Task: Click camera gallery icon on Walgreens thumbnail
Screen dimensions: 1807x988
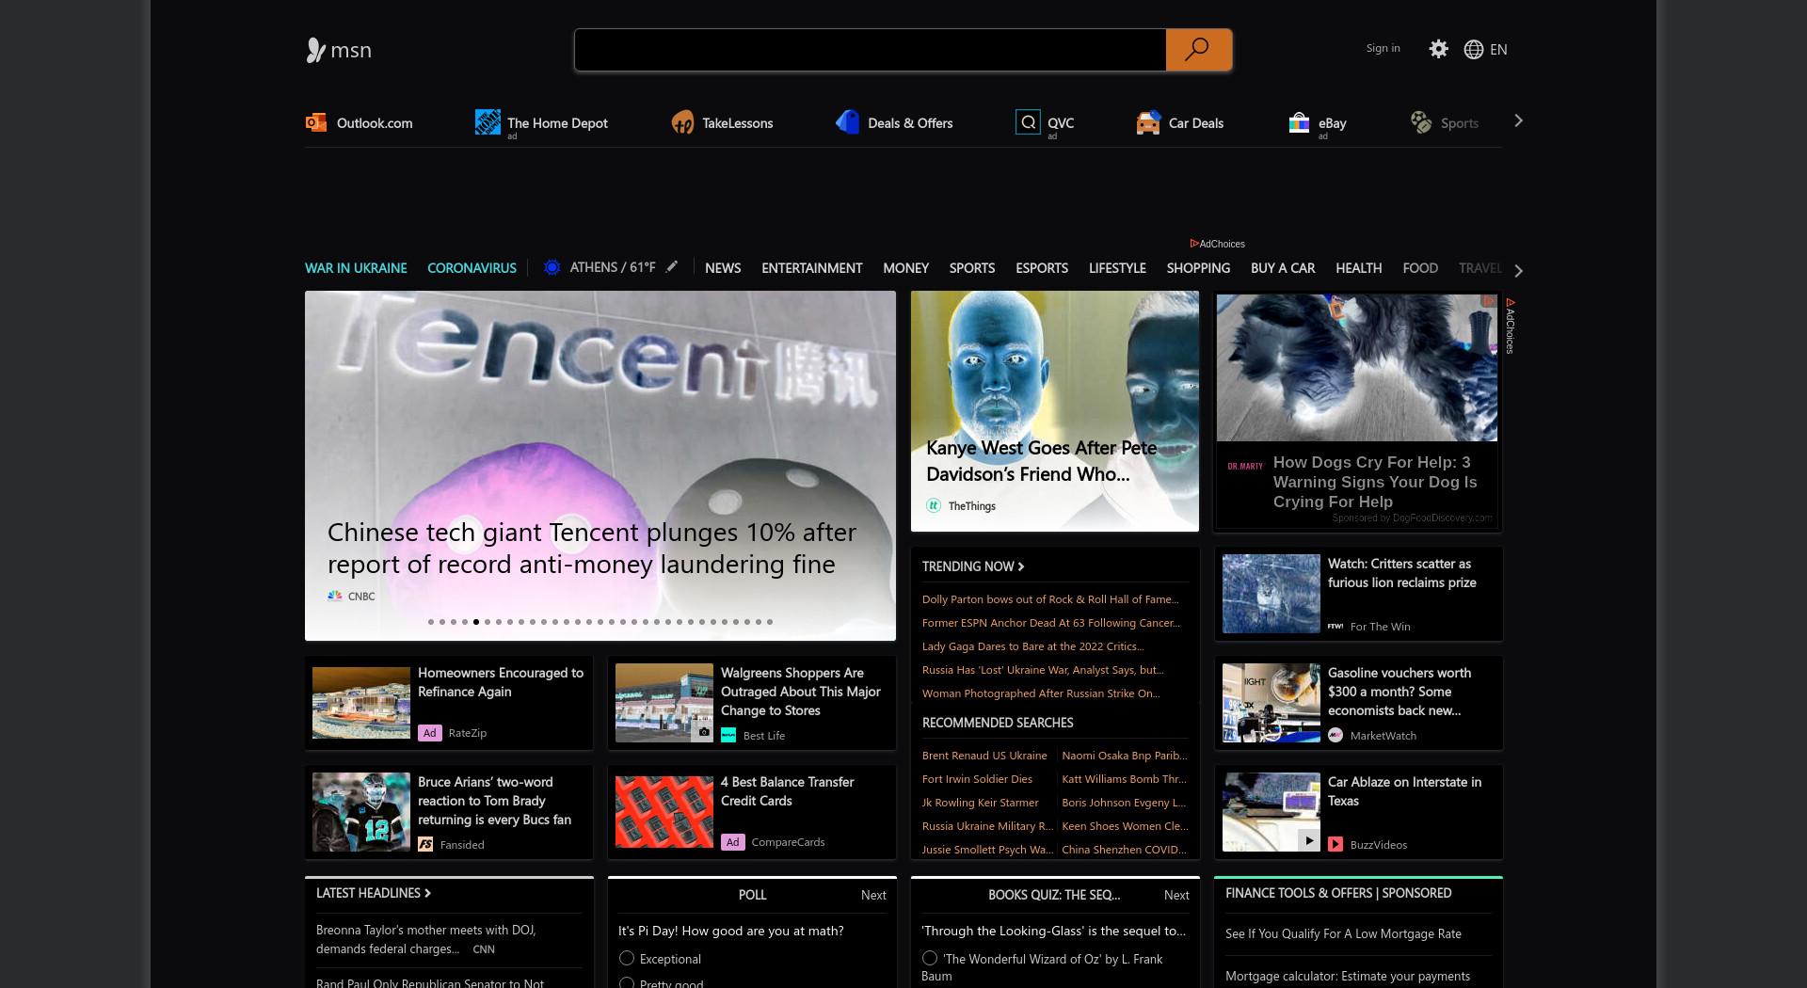Action: pos(703,731)
